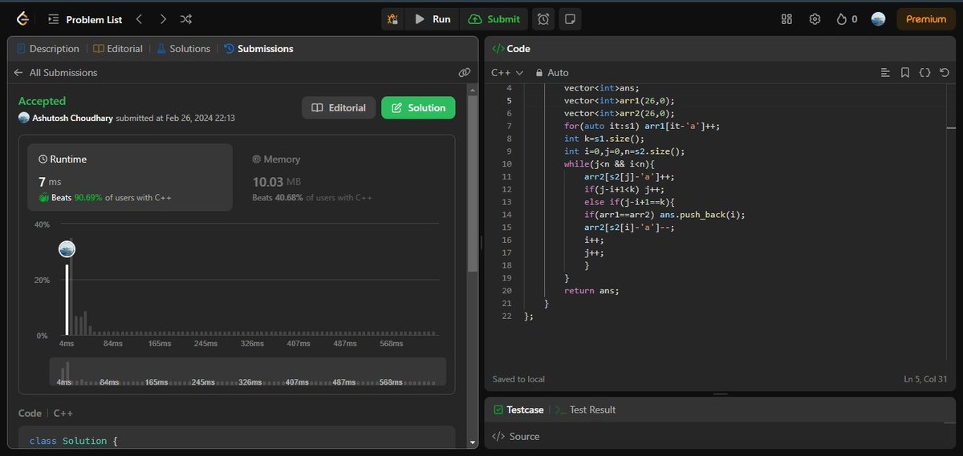Screen dimensions: 963x456
Task: Open settings gear icon
Action: point(815,18)
